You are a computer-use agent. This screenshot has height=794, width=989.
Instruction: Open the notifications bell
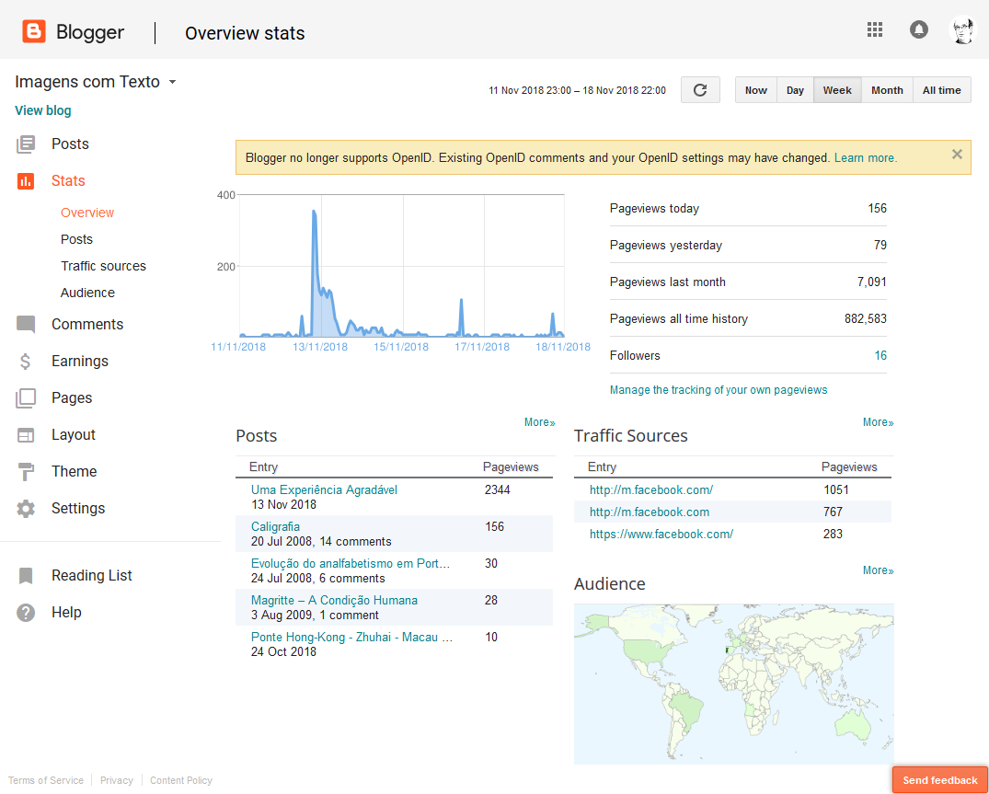pos(918,29)
